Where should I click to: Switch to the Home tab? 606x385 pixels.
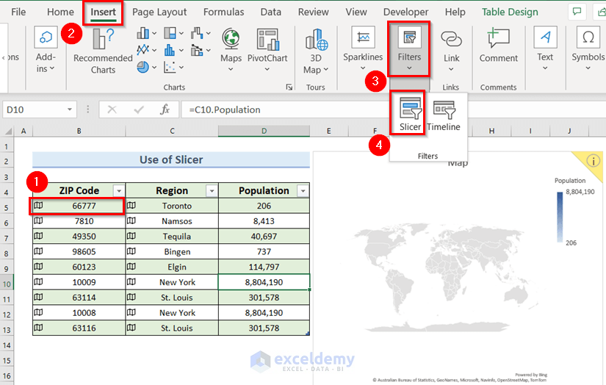(60, 12)
